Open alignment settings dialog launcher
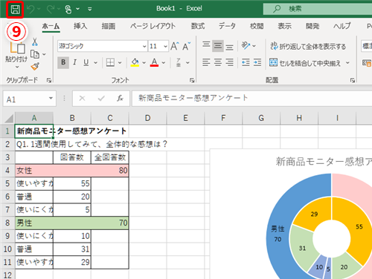Viewport: 372px width, 279px height. (353, 80)
